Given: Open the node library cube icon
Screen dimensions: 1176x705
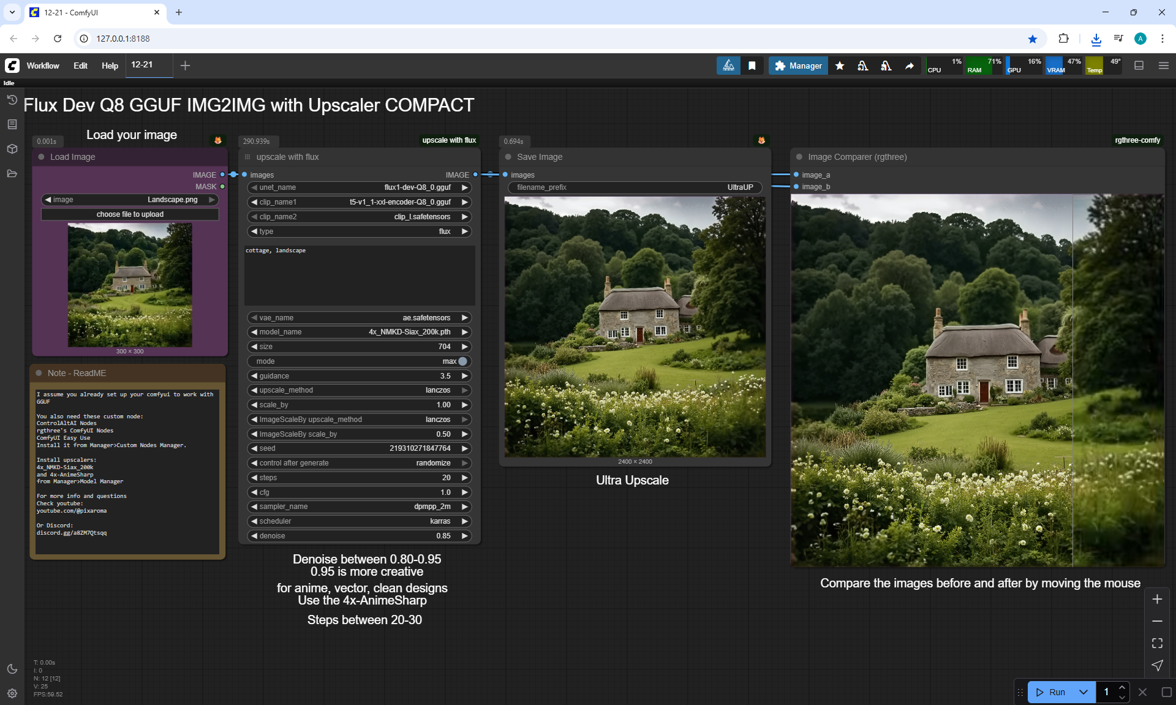Looking at the screenshot, I should [x=12, y=149].
